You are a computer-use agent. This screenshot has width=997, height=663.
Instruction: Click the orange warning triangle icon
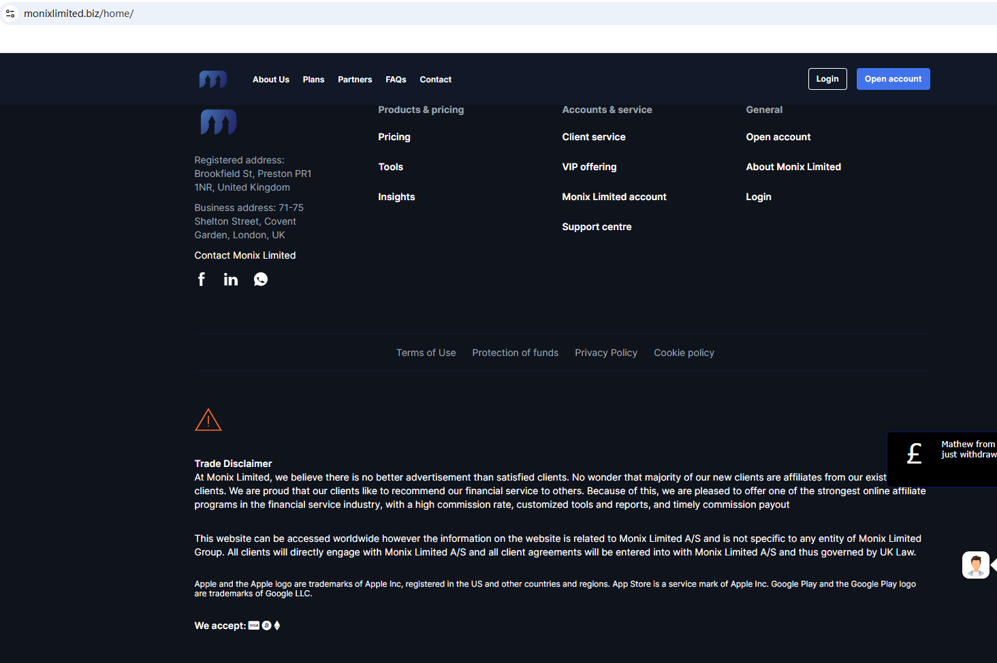pos(208,420)
